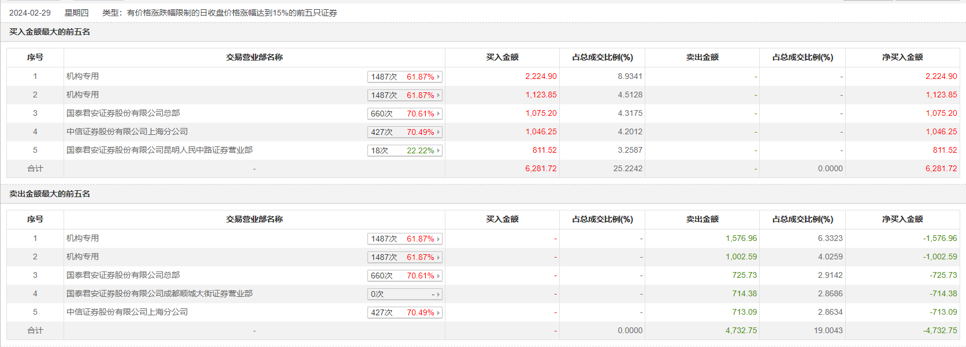The width and height of the screenshot is (966, 347).
Task: Open 国泰君安证券成都顺城大街证券营业部 link
Action: coord(159,294)
